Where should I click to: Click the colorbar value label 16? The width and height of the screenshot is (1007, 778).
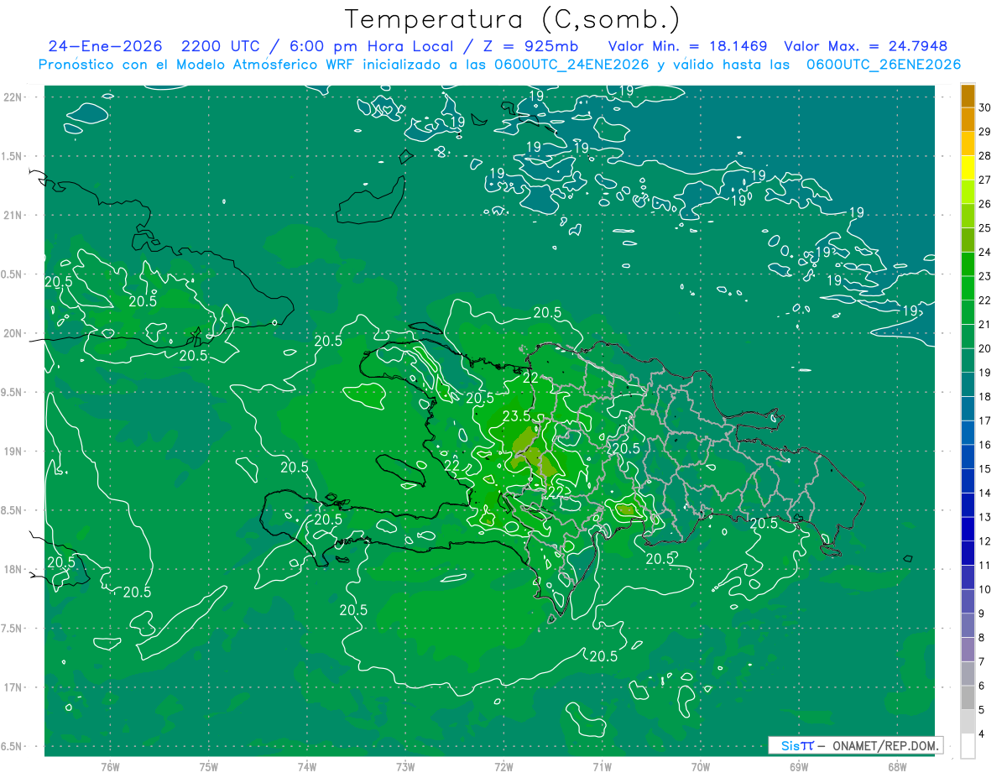pos(984,445)
